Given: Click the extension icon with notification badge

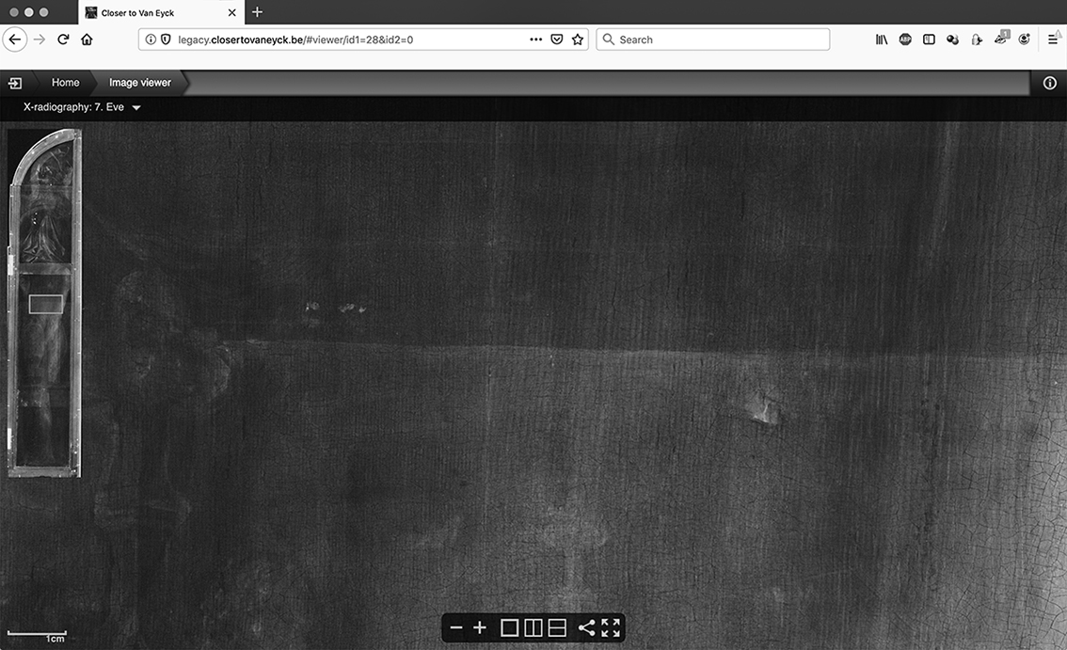Looking at the screenshot, I should 1001,39.
